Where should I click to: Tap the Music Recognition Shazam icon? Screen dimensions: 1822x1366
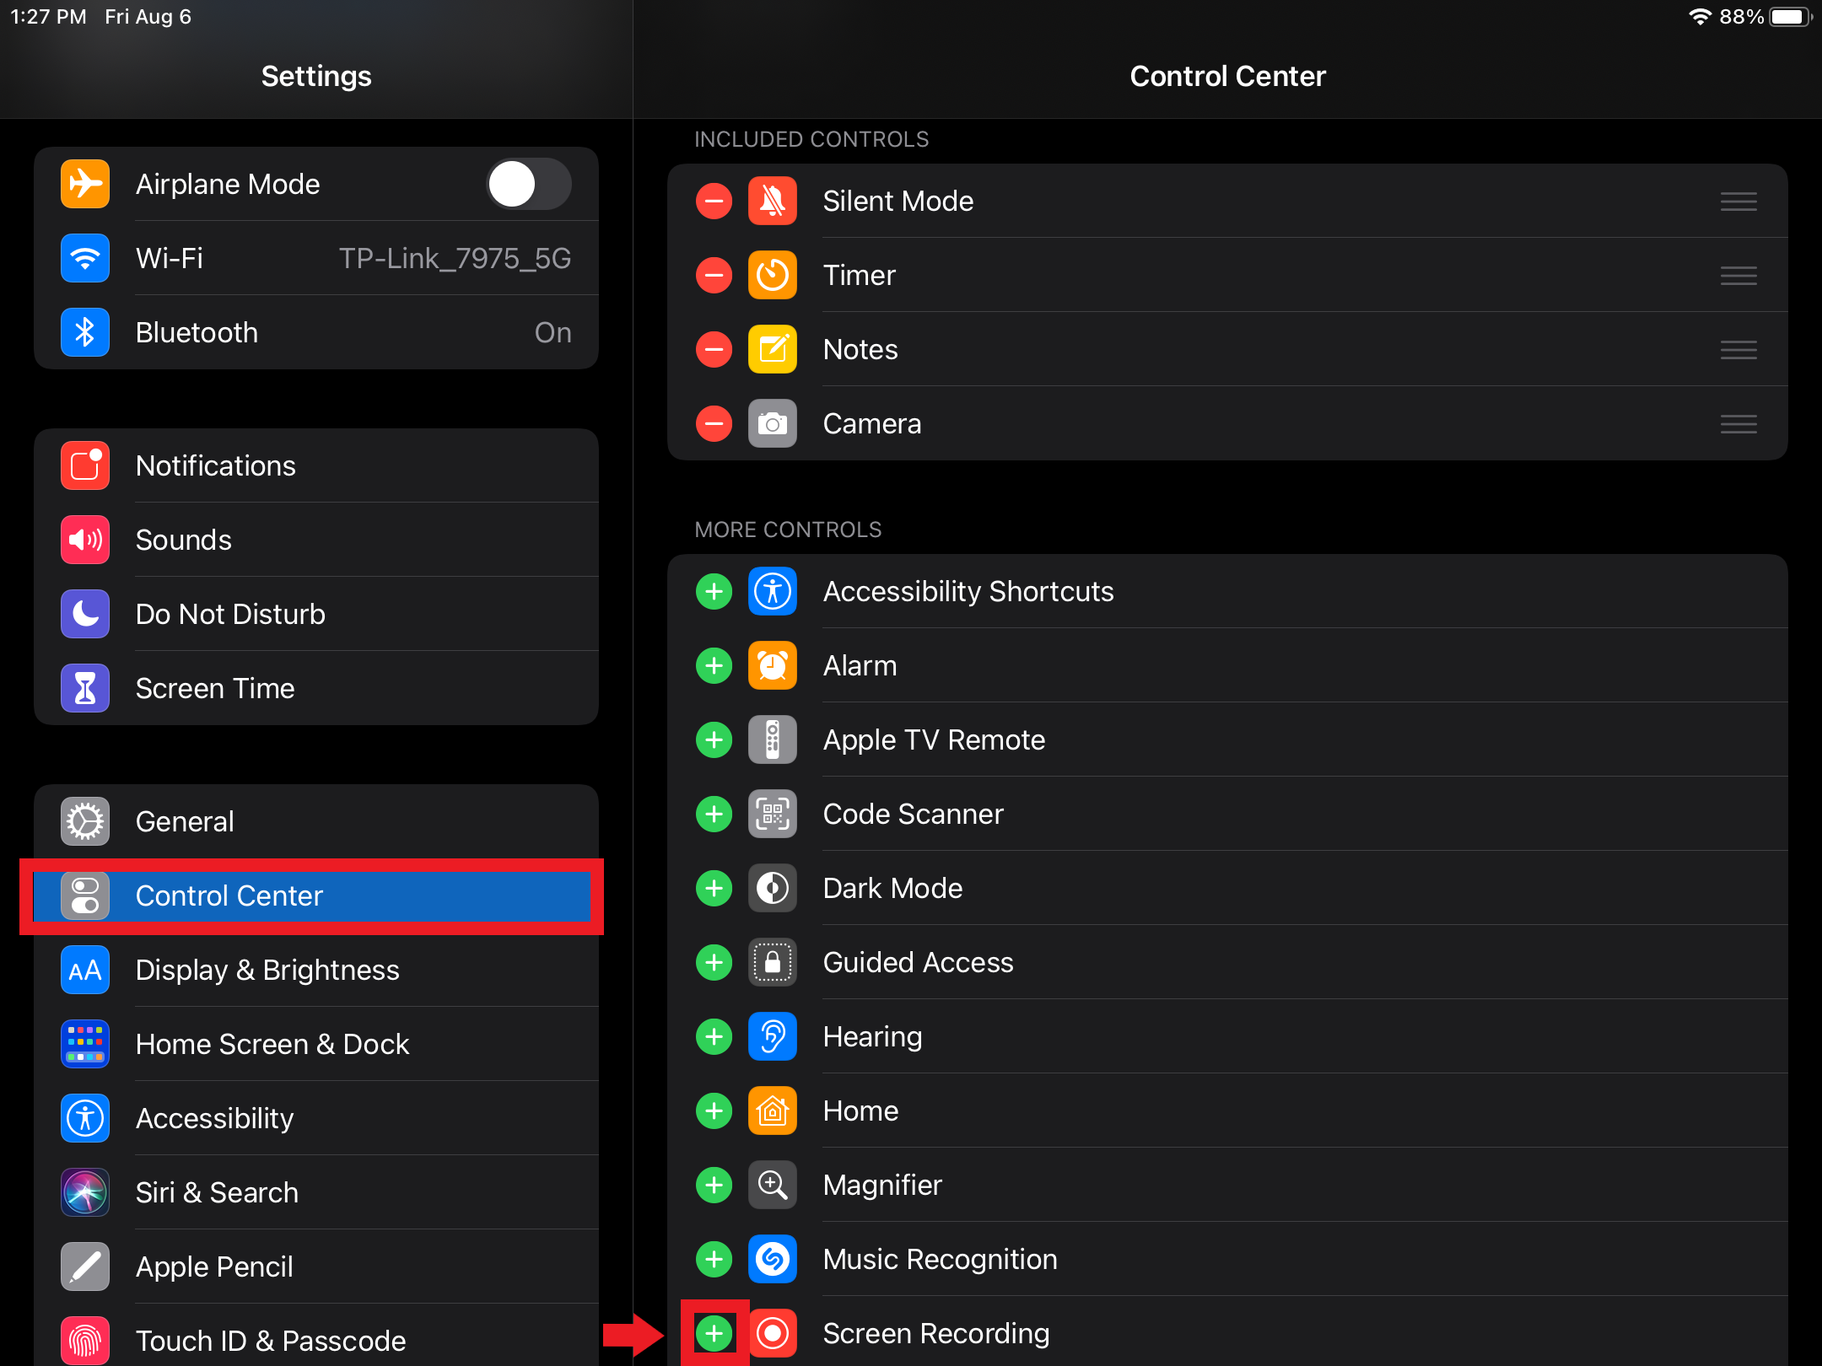tap(772, 1259)
